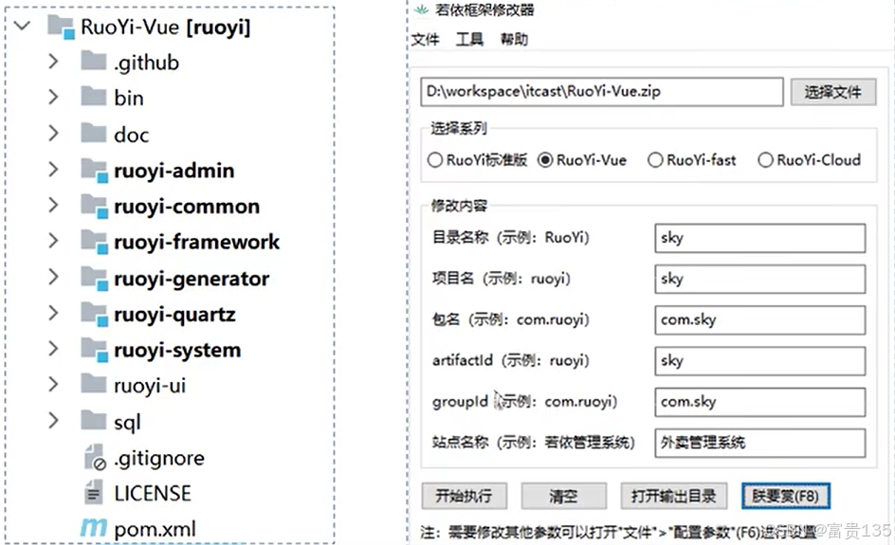
Task: Select the RuoYi标准版 radio option
Action: (x=435, y=160)
